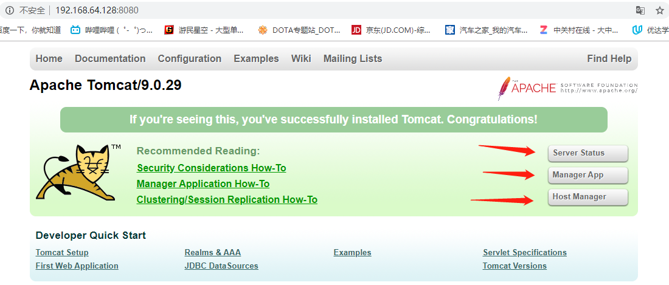The height and width of the screenshot is (285, 669).
Task: Open the DOTA专题站 bookmark
Action: pyautogui.click(x=299, y=30)
